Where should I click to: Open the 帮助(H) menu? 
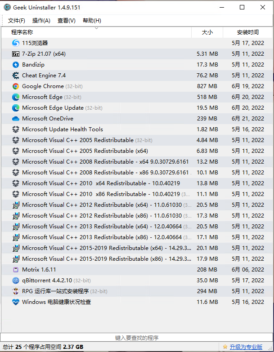coord(92,21)
